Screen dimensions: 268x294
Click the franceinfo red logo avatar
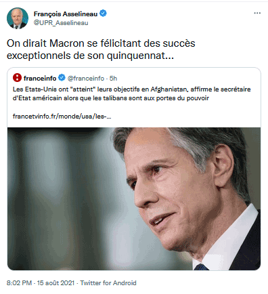click(x=17, y=78)
